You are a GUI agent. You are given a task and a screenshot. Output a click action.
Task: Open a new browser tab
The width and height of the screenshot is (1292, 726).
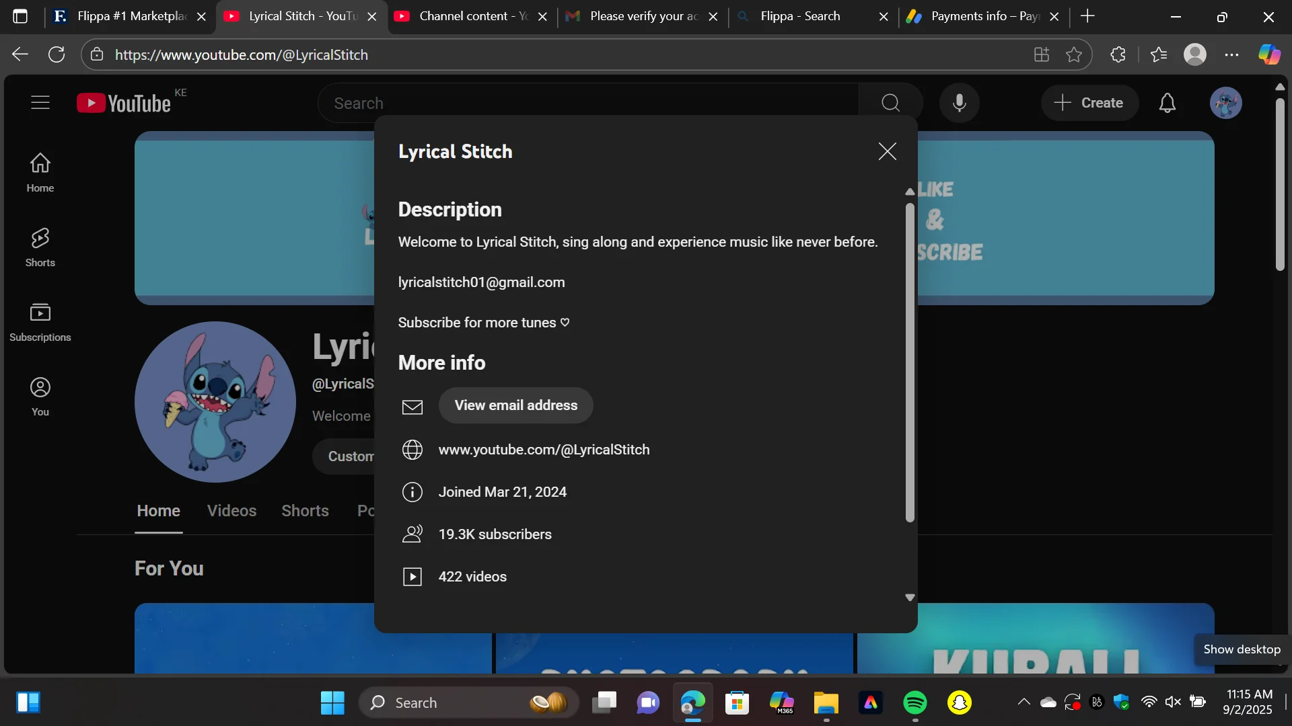point(1087,16)
